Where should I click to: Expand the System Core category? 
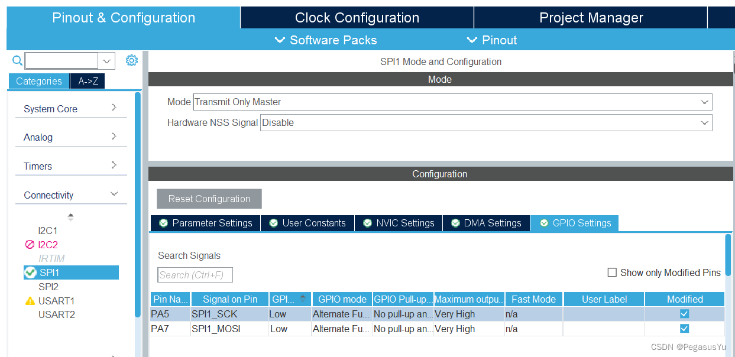71,109
